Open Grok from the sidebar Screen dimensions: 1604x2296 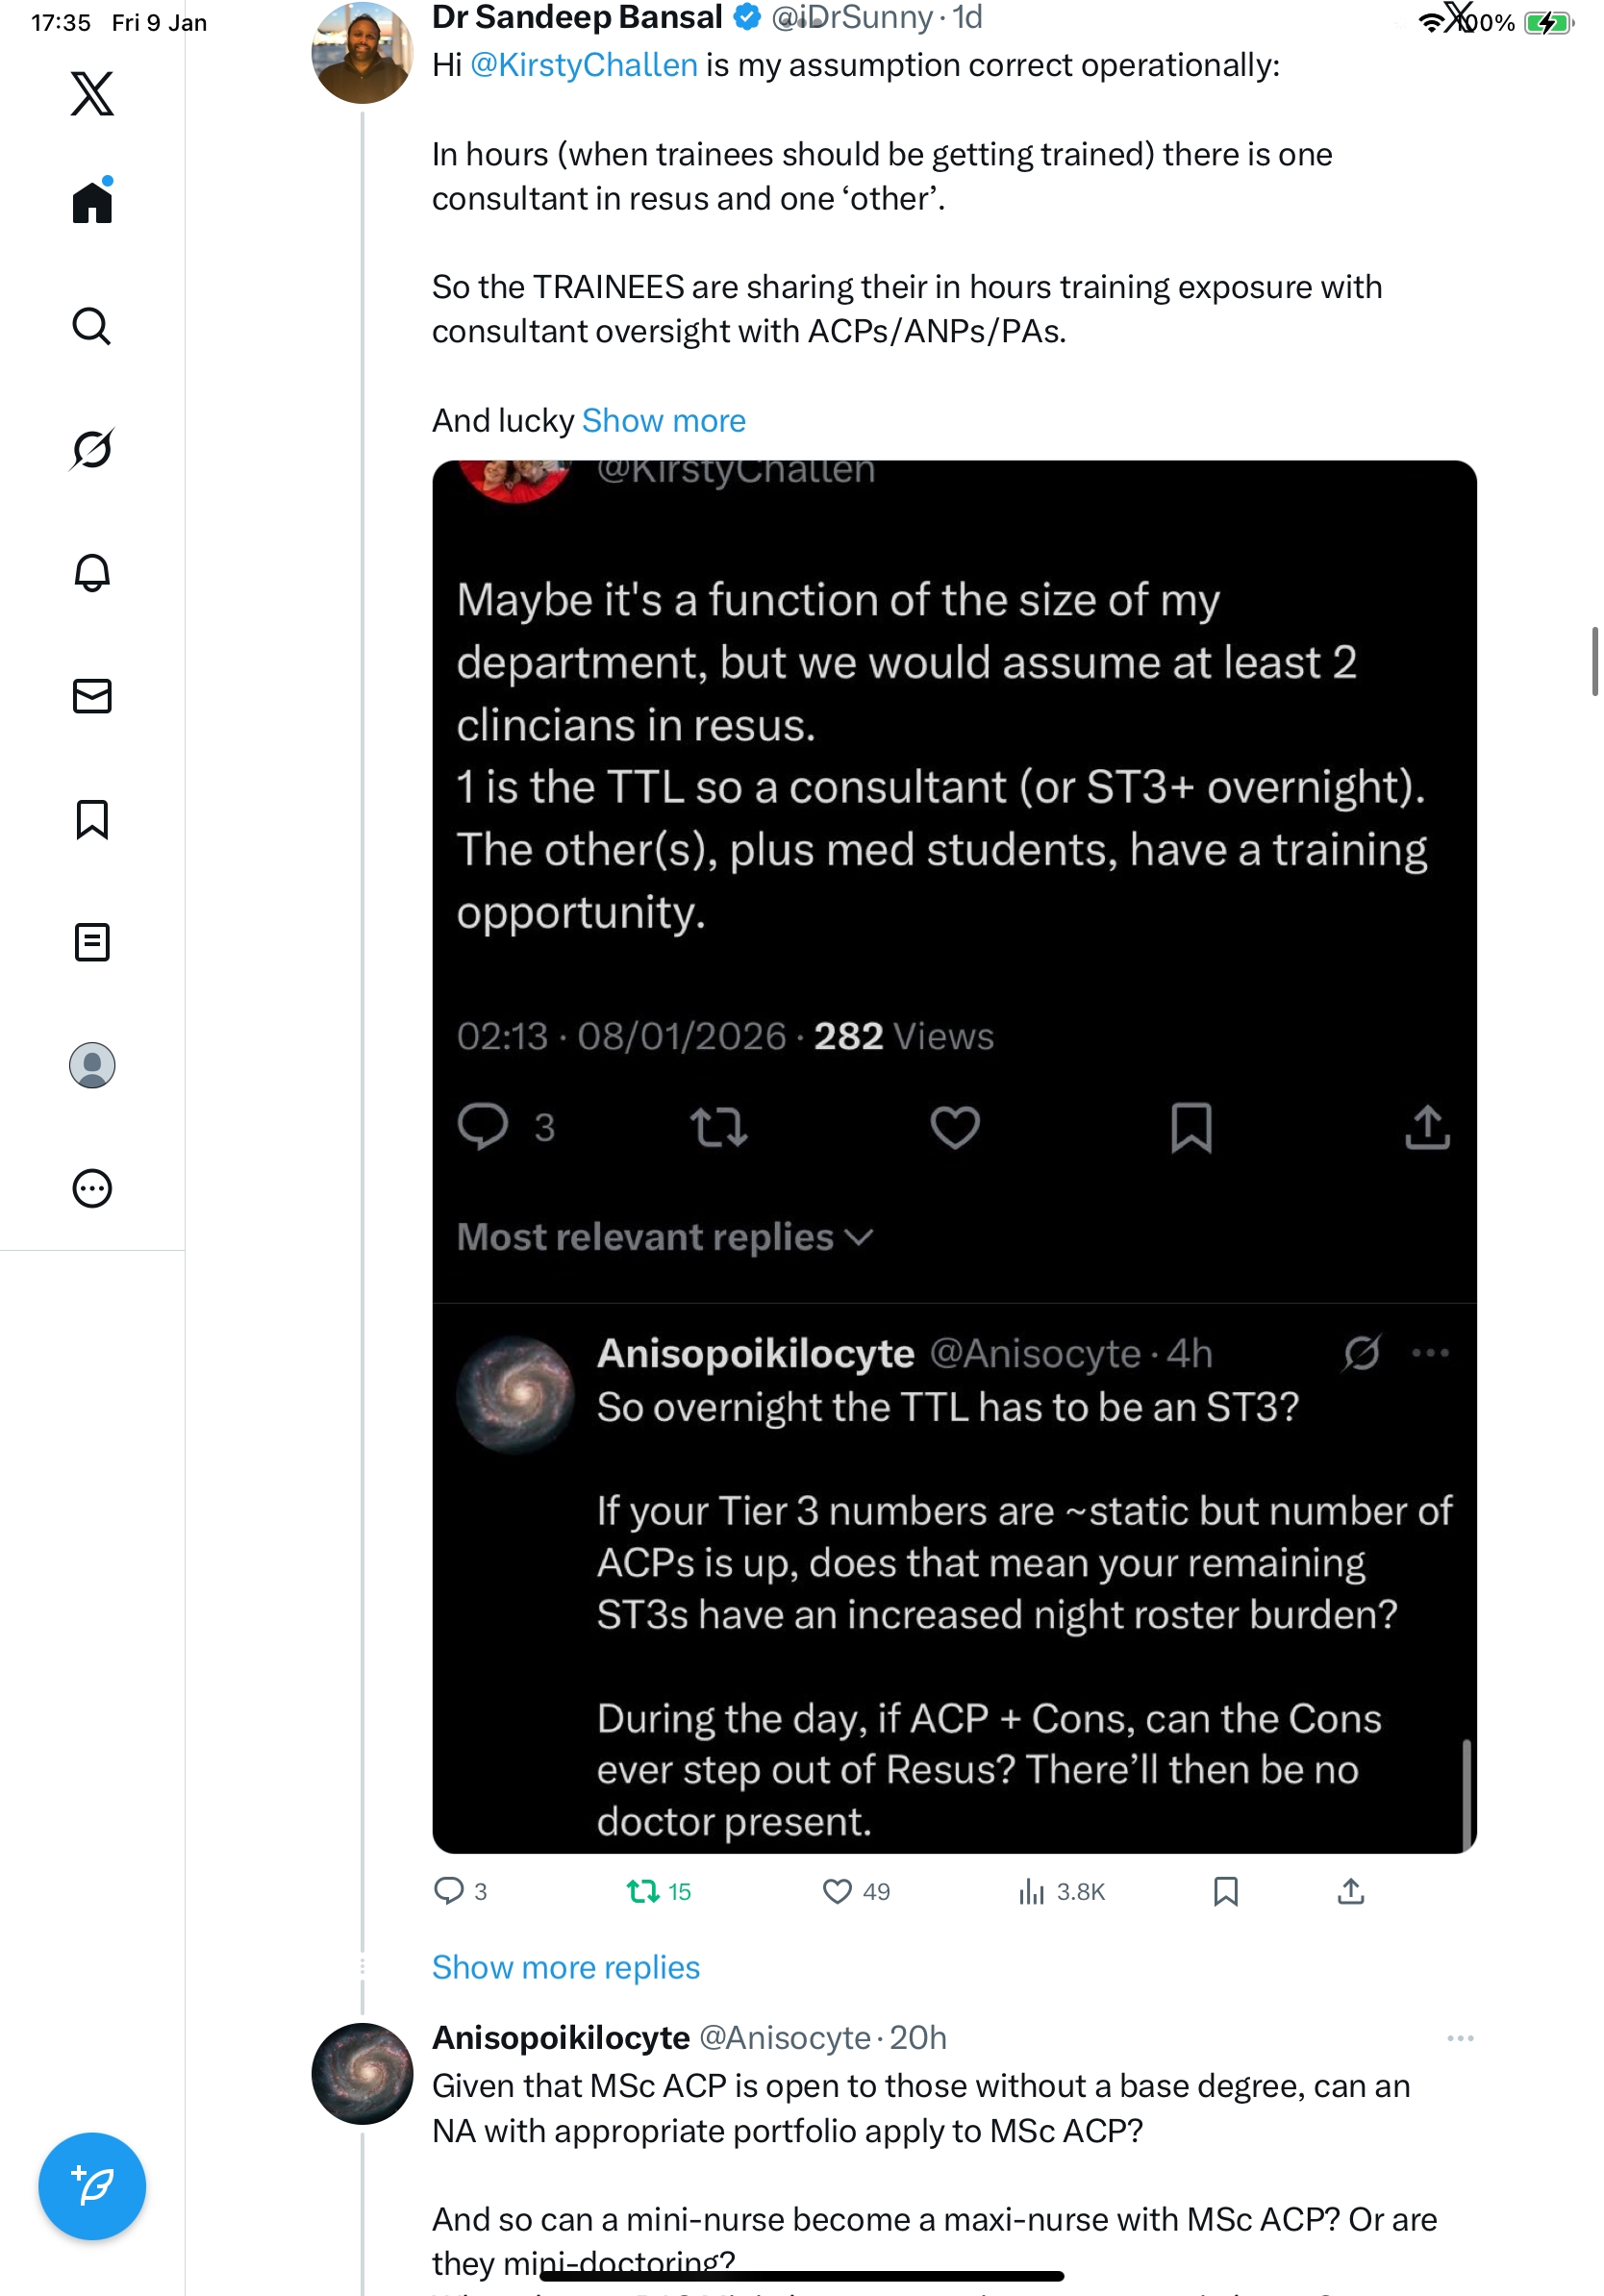coord(92,449)
